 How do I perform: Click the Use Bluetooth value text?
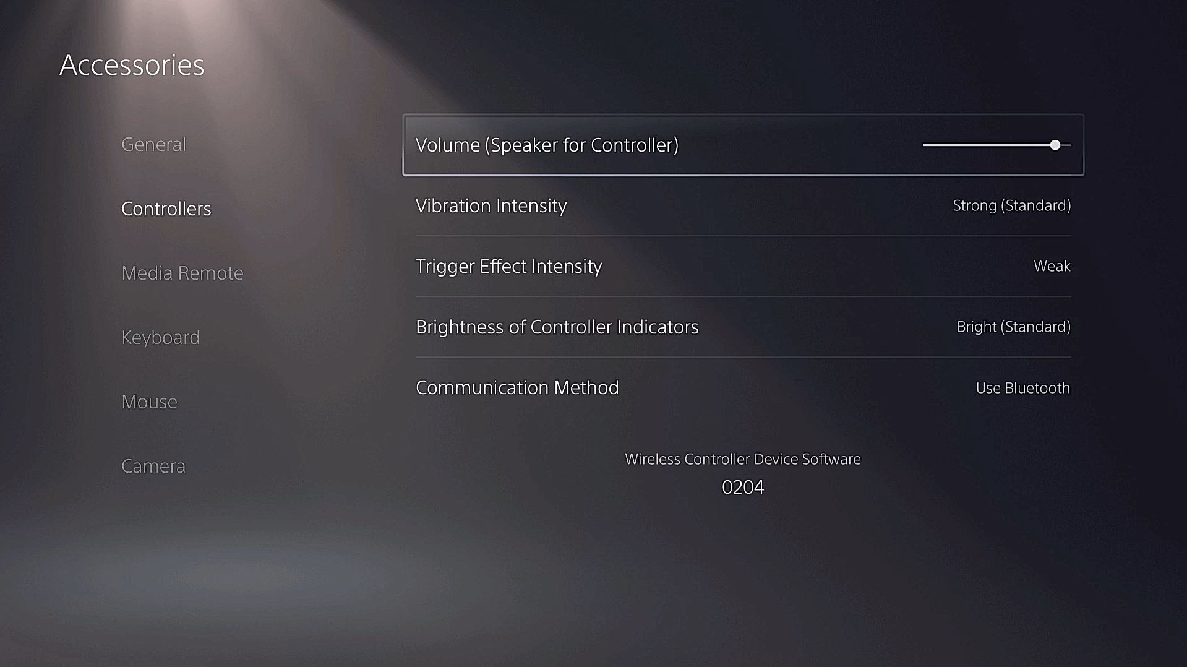[1022, 388]
